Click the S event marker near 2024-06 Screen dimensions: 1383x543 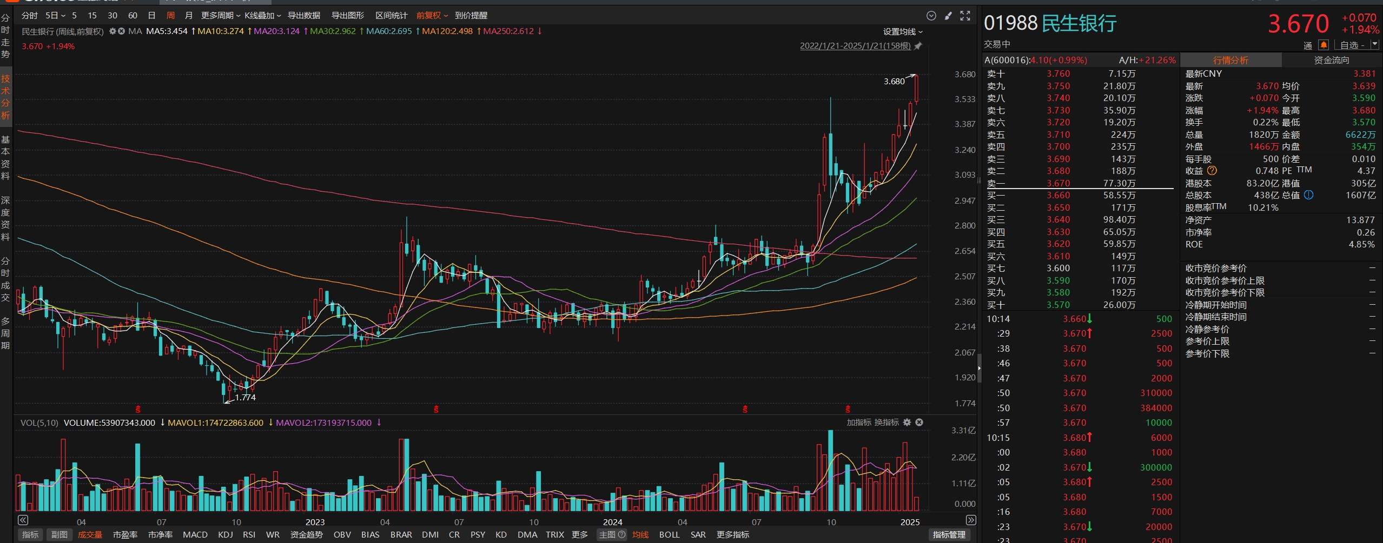point(745,409)
